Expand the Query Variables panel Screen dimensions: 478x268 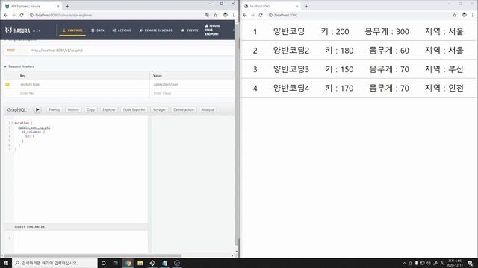tap(76, 227)
